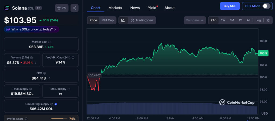Screen dimensions: 275x121
Task: Select the line chart icon
Action: (123, 20)
